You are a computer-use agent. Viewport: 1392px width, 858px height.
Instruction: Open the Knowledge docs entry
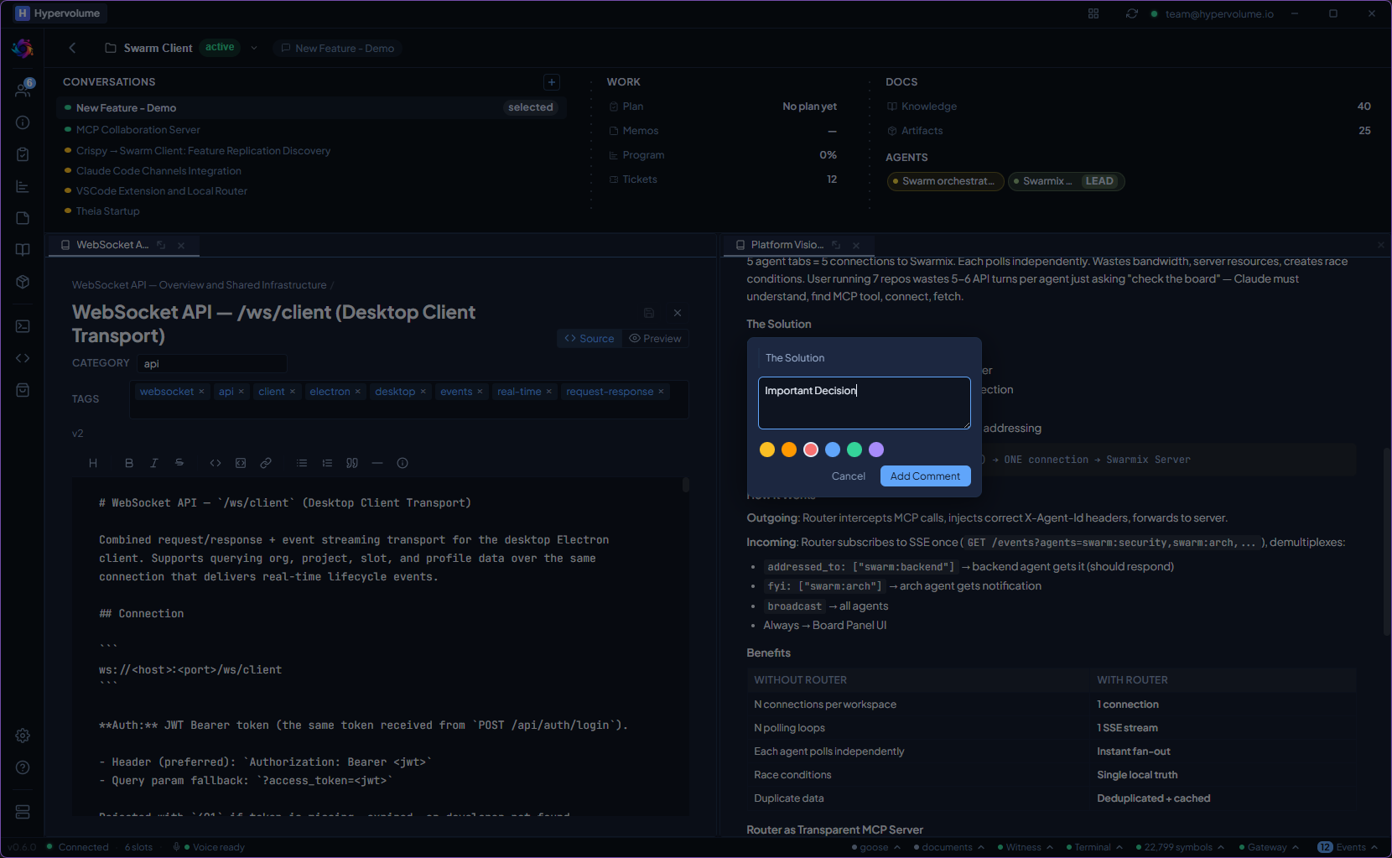[1129, 107]
